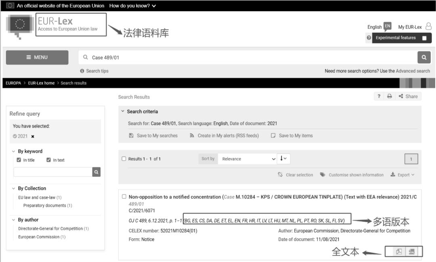Screen dimensions: 436x262
Task: Go to EUR-Lex home breadcrumb
Action: coord(41,83)
